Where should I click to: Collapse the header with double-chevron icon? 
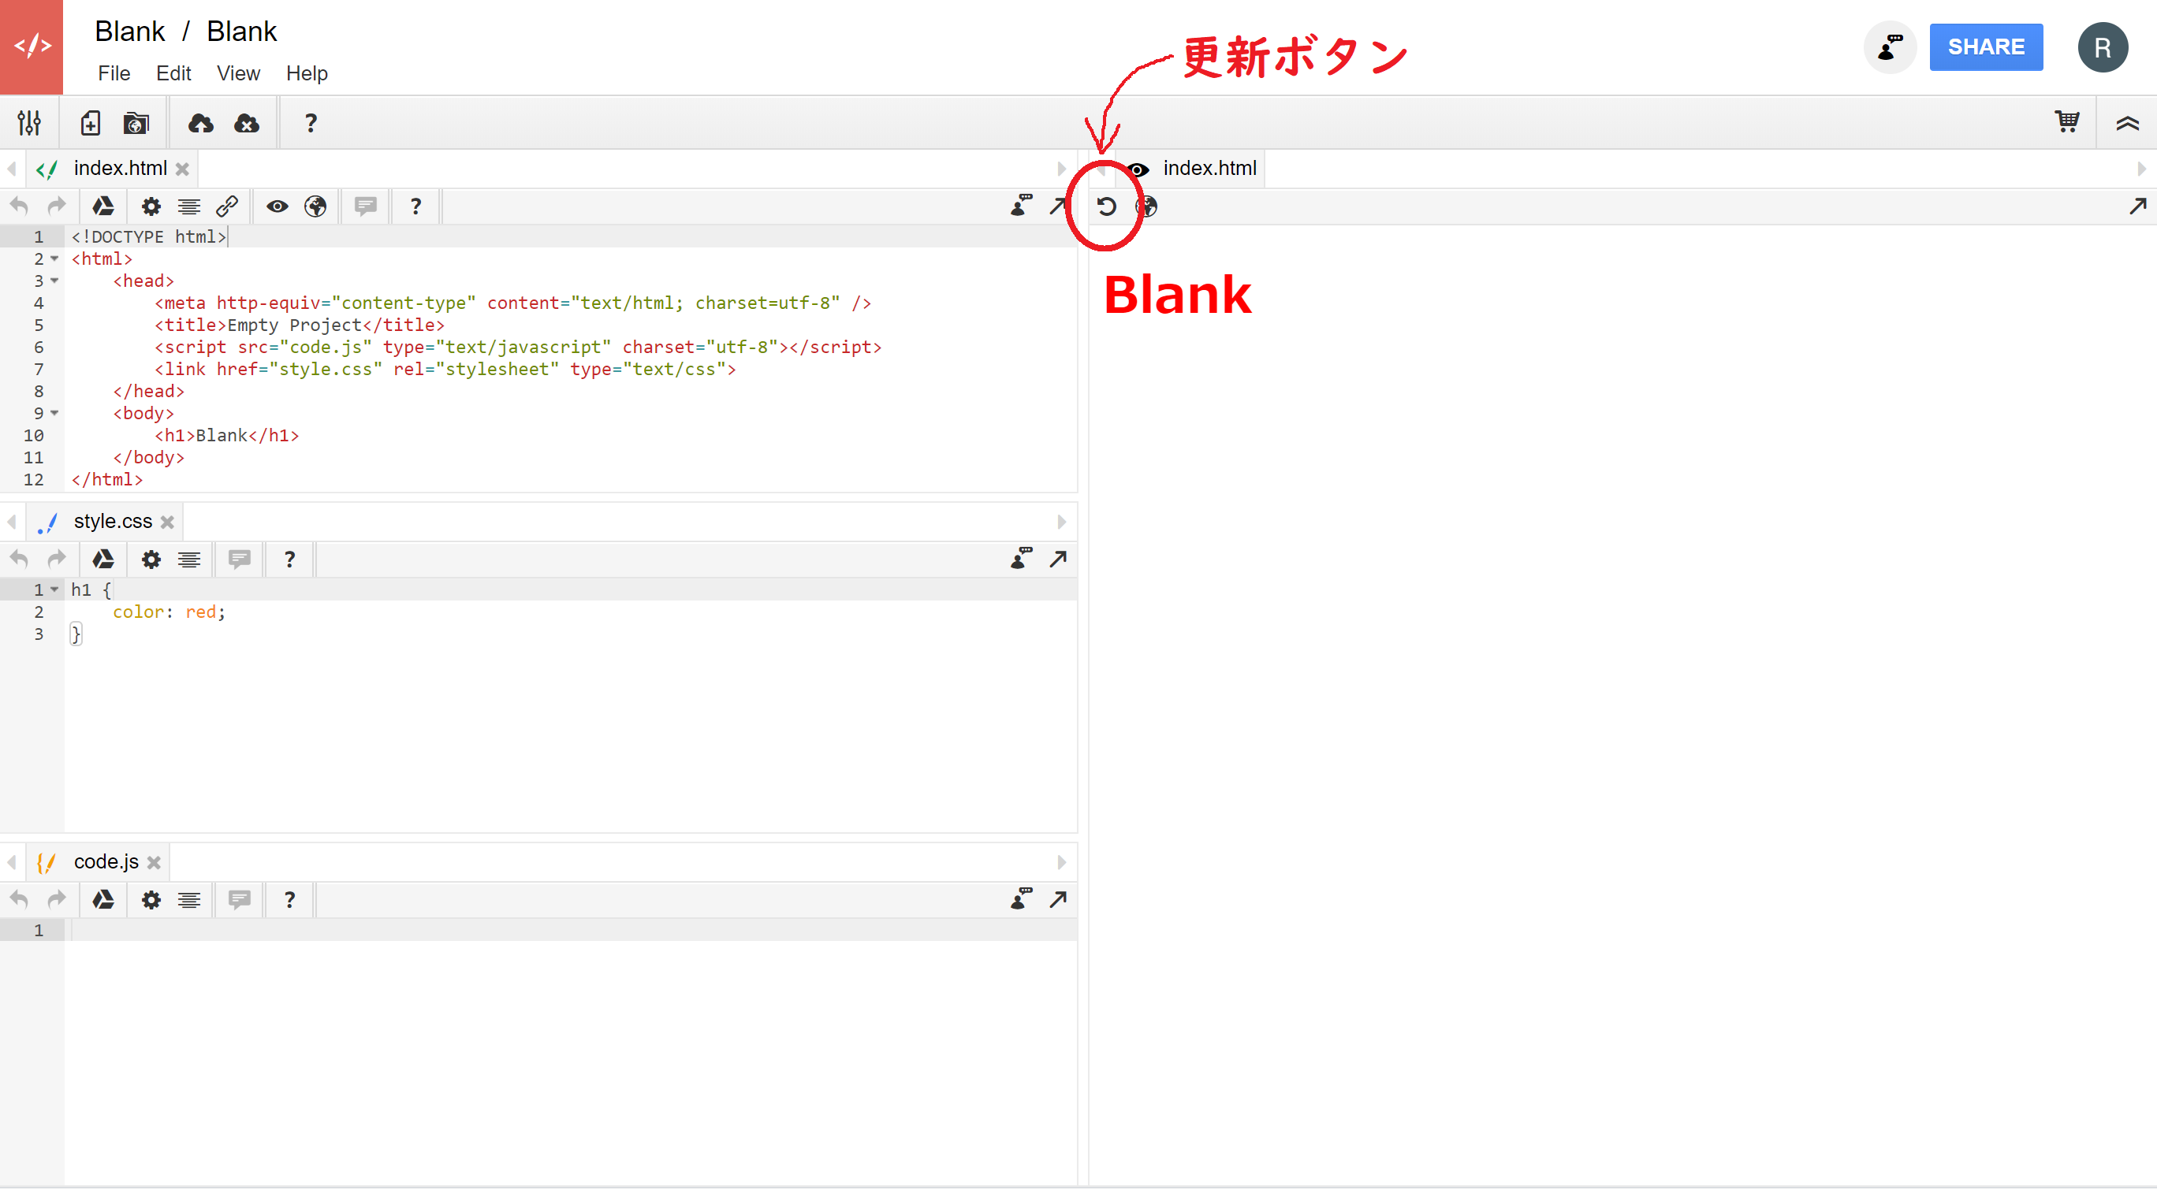click(x=2128, y=124)
